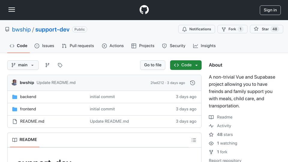The image size is (288, 162).
Task: Click the Public visibility badge
Action: (79, 29)
